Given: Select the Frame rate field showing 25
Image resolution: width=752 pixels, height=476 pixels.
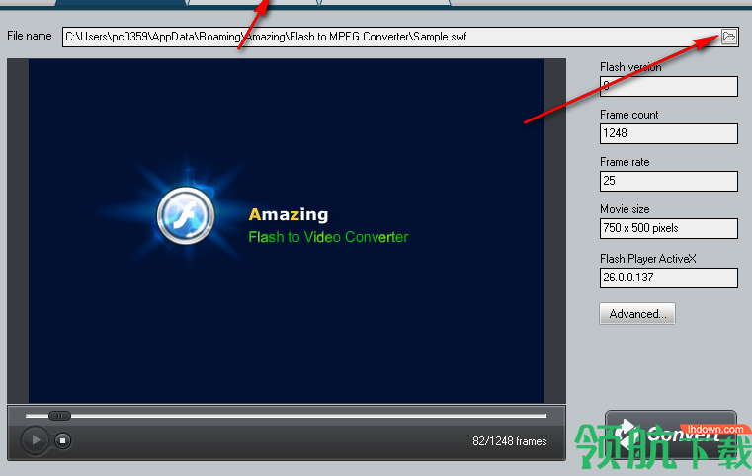Looking at the screenshot, I should coord(669,181).
